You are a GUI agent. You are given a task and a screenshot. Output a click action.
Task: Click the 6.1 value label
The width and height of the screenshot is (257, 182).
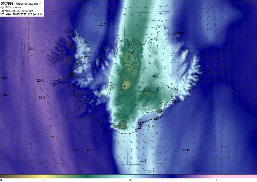[155, 76]
